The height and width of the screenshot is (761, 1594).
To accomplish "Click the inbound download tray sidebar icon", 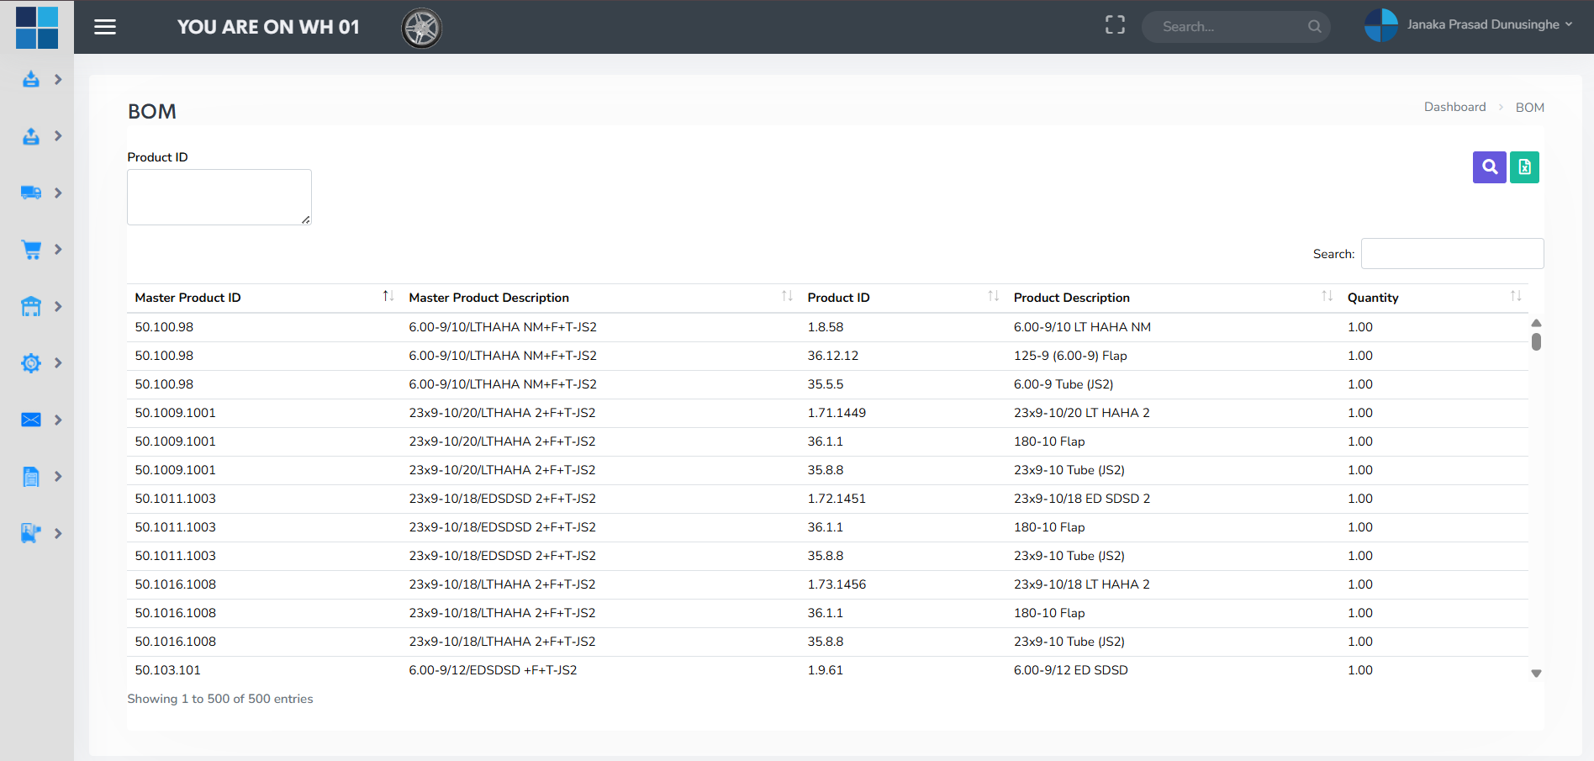I will pyautogui.click(x=31, y=80).
